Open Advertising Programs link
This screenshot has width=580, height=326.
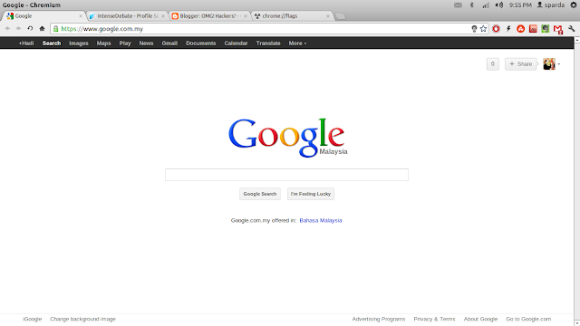point(379,319)
